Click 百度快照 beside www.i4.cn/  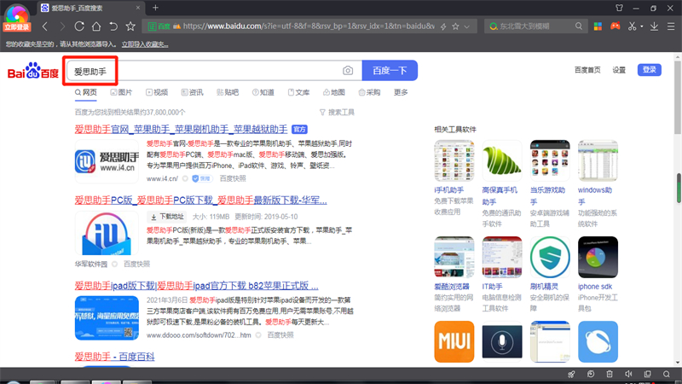(233, 178)
